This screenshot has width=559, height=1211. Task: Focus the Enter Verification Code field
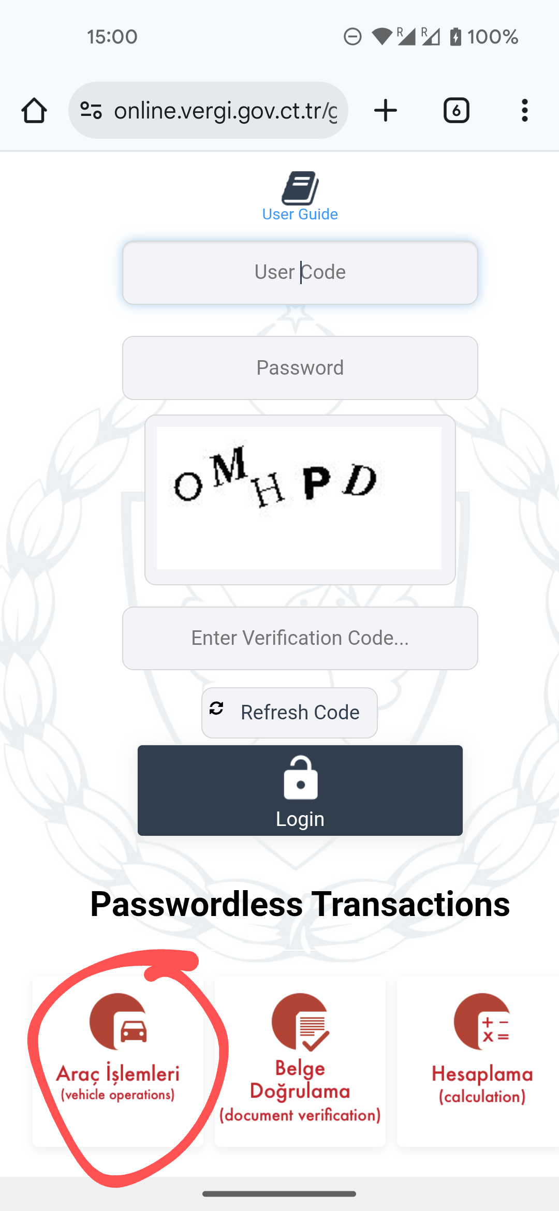300,638
